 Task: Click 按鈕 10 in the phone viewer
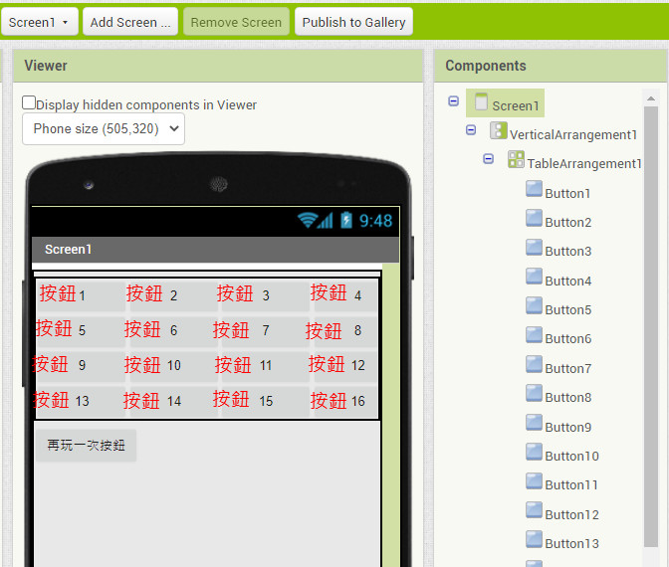point(172,365)
